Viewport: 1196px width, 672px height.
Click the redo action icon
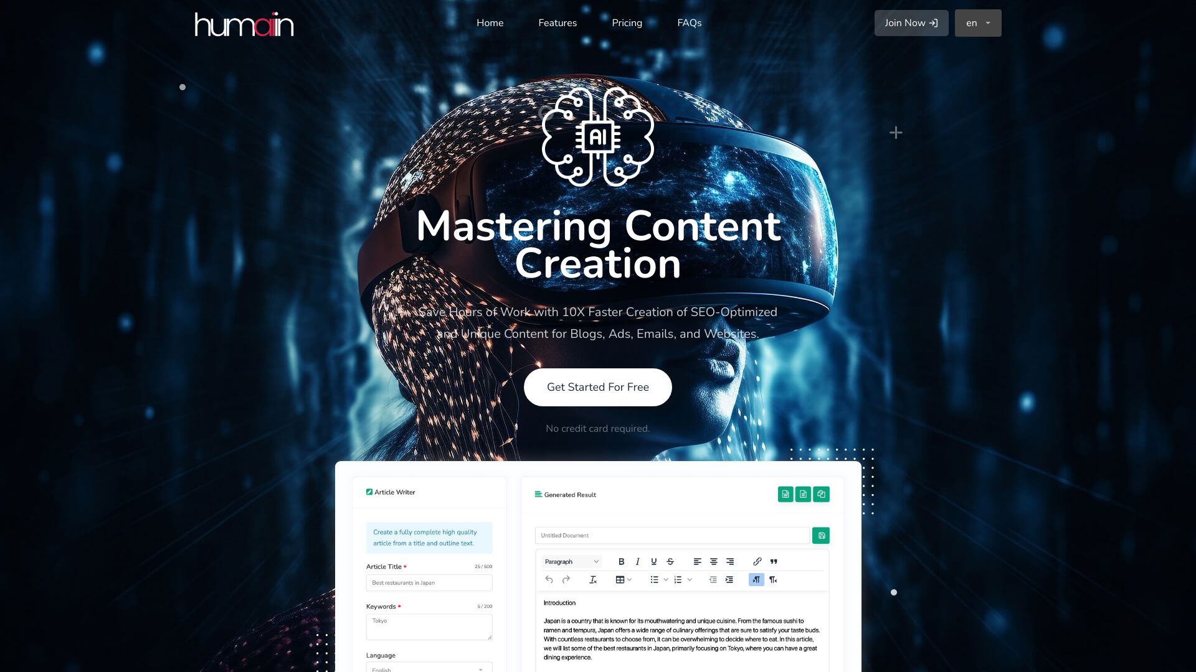tap(565, 579)
